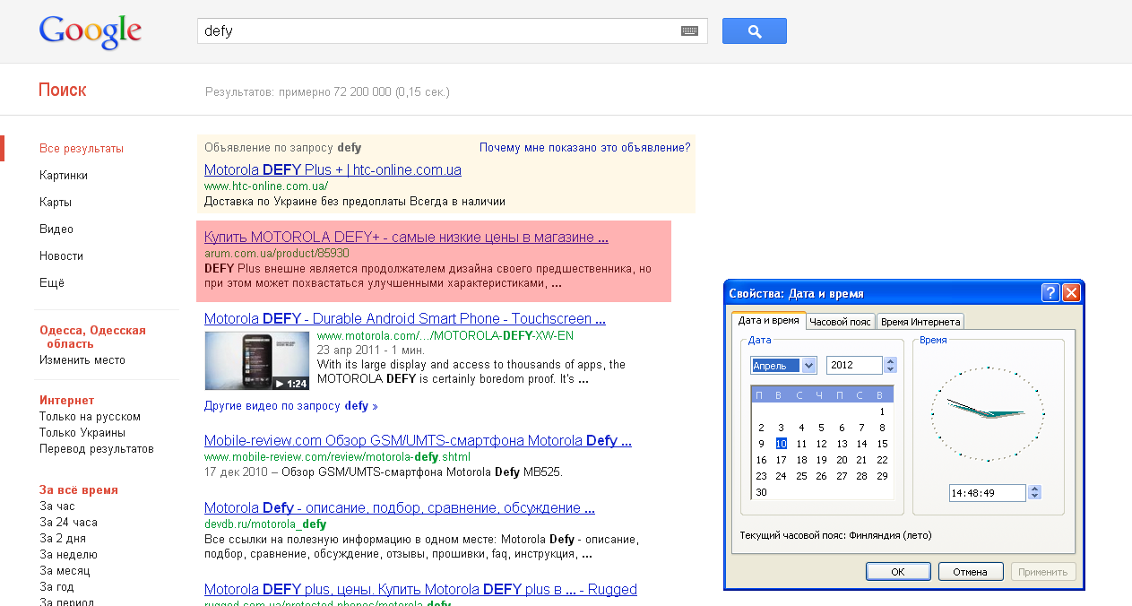Click Другие видео по запросу defy link
This screenshot has width=1132, height=606.
coord(291,406)
